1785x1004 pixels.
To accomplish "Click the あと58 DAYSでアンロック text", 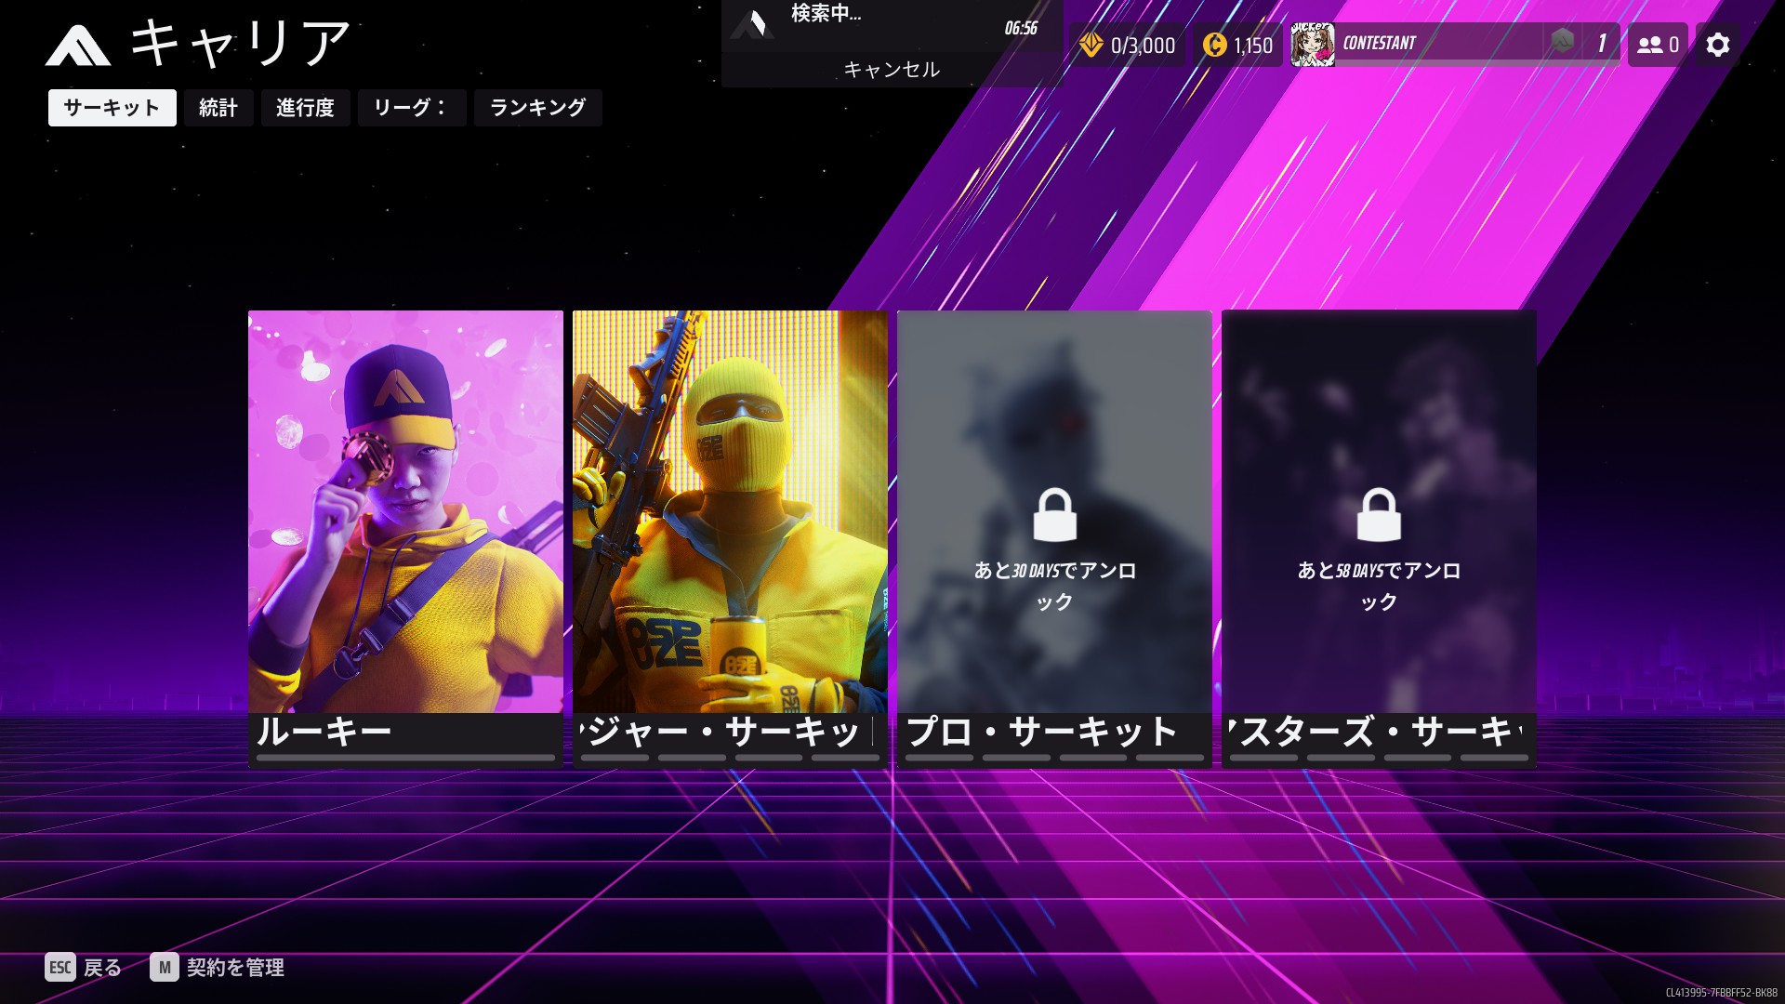I will pyautogui.click(x=1379, y=586).
